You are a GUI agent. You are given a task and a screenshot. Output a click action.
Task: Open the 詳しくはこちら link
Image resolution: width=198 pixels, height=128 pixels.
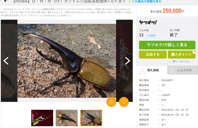coord(181,61)
